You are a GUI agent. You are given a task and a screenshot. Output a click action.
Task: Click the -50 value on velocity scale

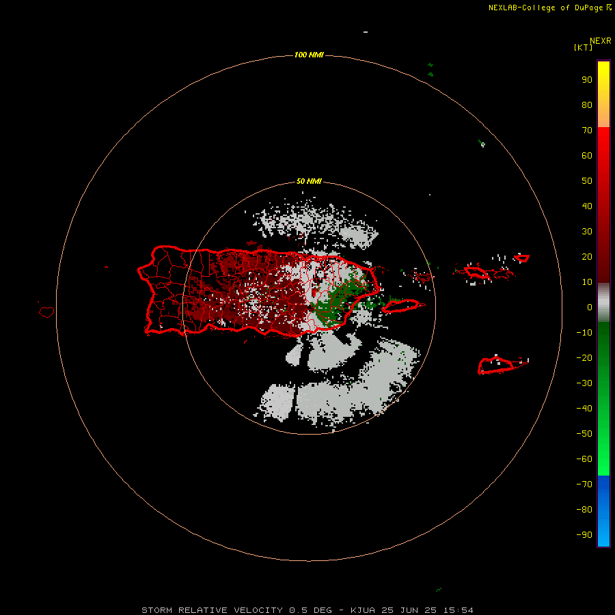coord(584,434)
